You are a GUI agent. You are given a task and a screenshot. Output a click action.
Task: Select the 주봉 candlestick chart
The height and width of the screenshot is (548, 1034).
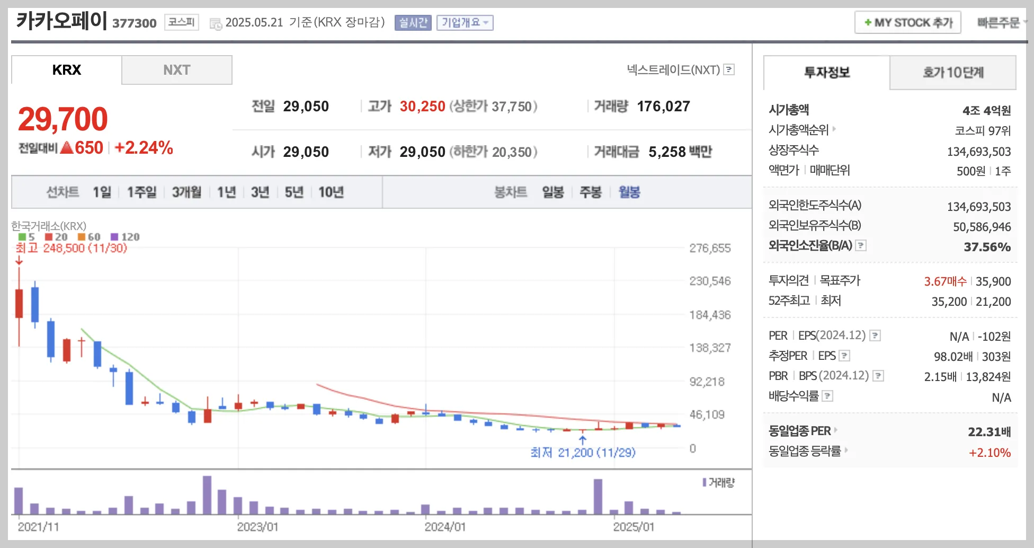(591, 192)
